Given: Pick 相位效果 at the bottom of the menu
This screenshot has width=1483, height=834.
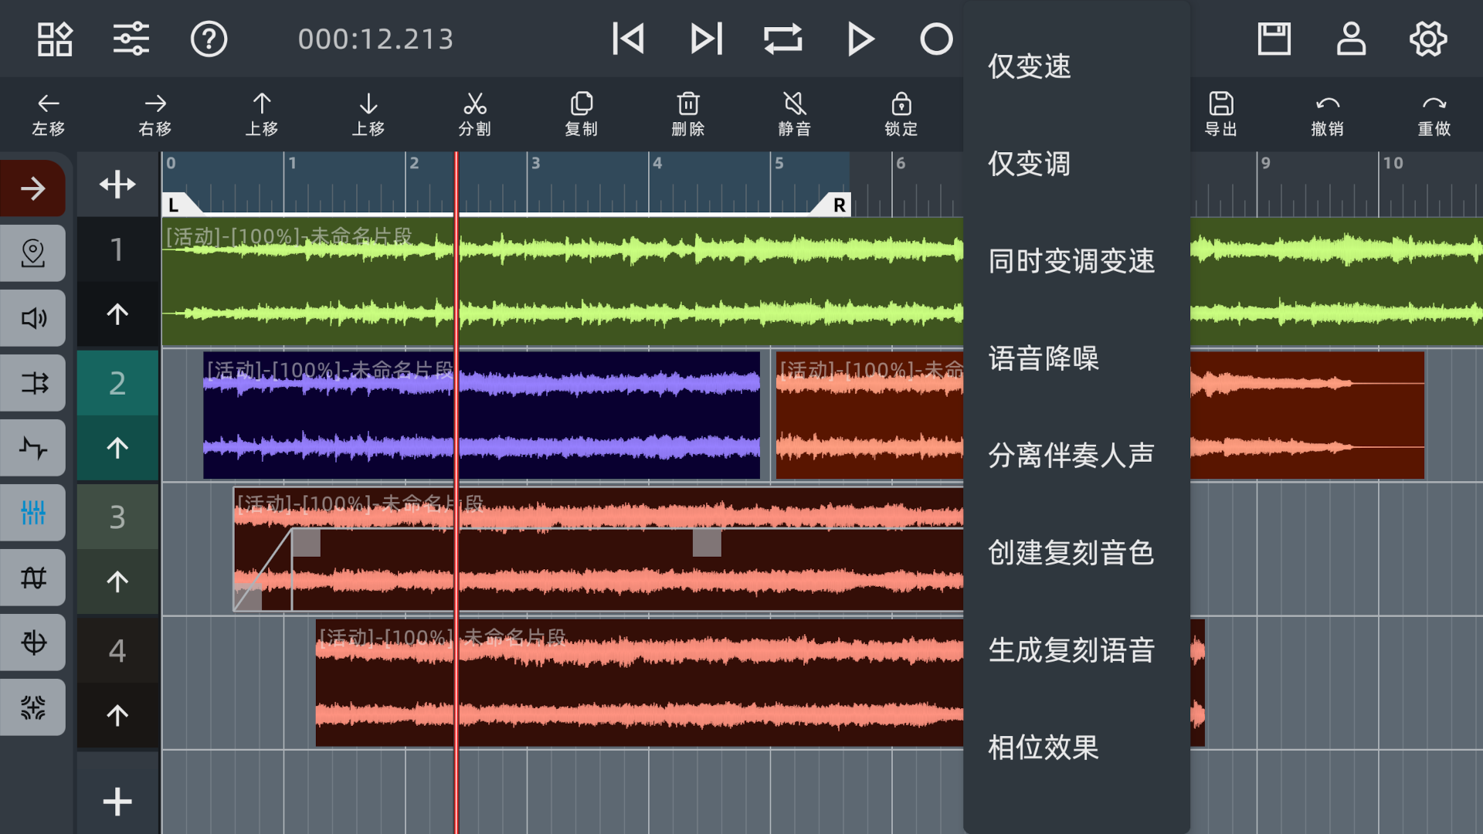Looking at the screenshot, I should [x=1042, y=748].
